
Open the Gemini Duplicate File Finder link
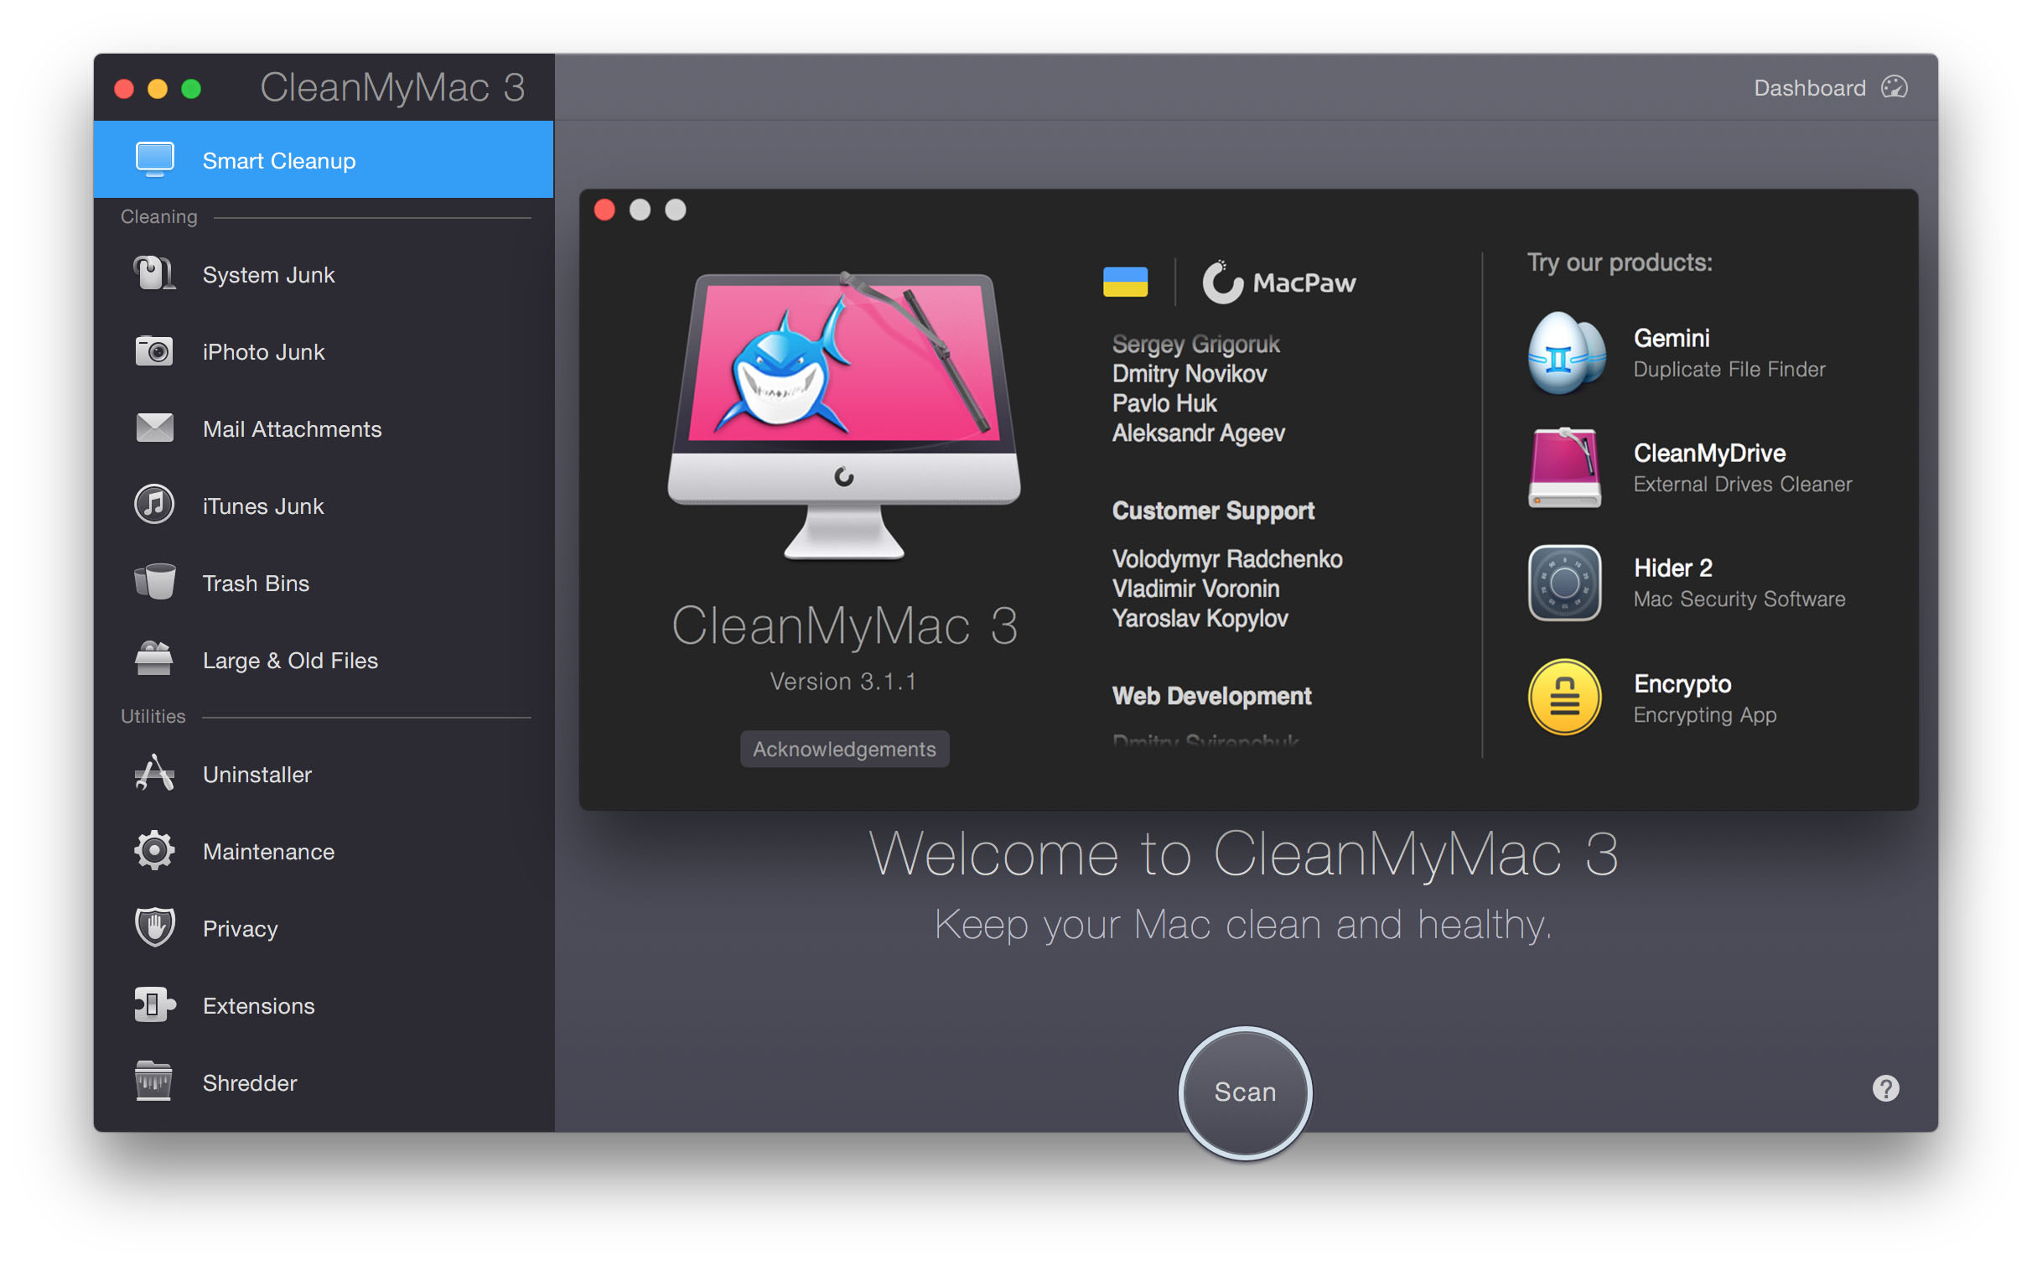[x=1693, y=353]
